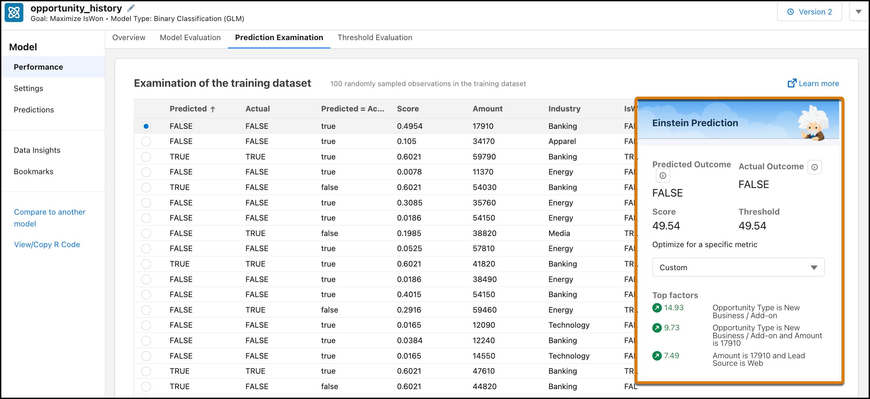870x399 pixels.
Task: Select the radio button for Amount 38490 row
Action: (x=146, y=279)
